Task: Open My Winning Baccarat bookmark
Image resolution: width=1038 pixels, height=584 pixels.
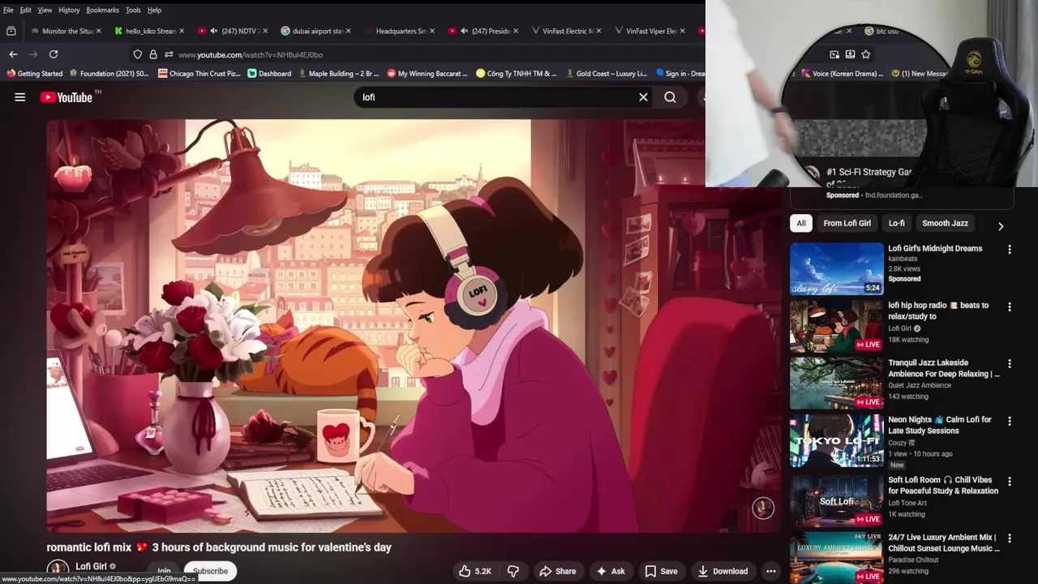Action: point(427,73)
